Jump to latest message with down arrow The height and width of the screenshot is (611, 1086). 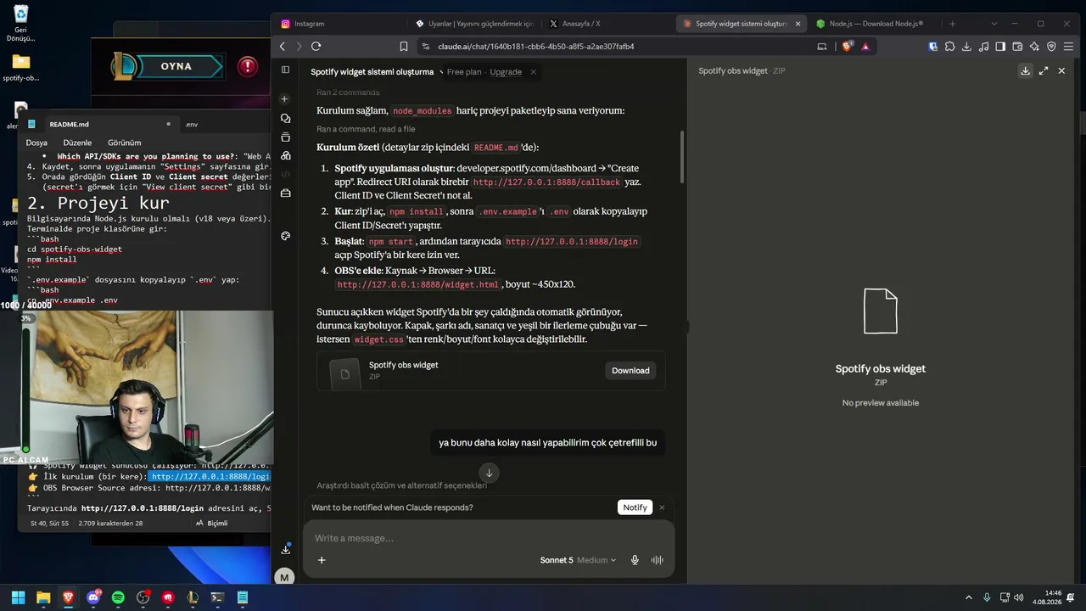[x=489, y=473]
